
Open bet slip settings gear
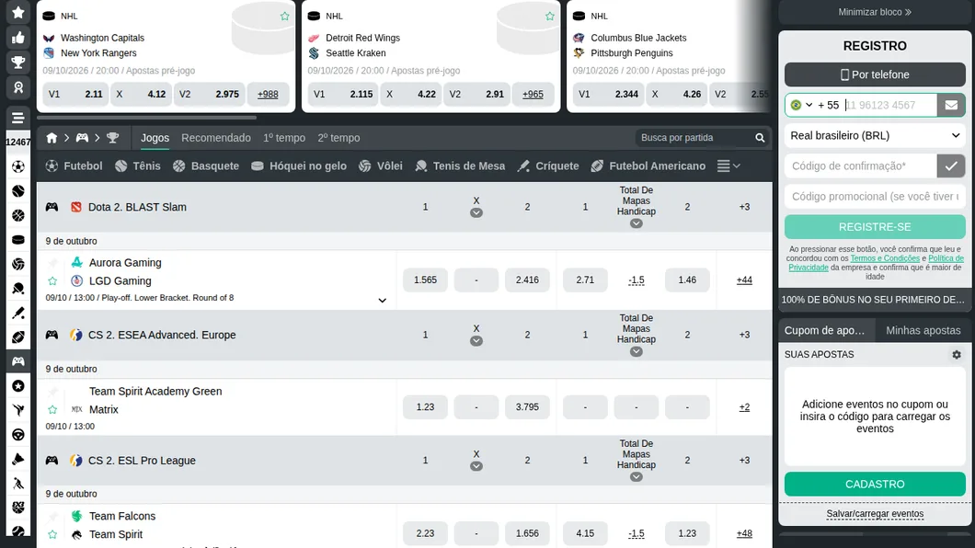pos(957,355)
